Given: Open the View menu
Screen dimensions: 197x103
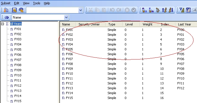Looking at the screenshot, I should click(x=26, y=3).
